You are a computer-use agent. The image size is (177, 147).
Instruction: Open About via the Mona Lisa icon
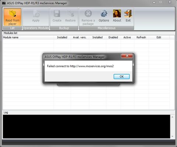117,14
